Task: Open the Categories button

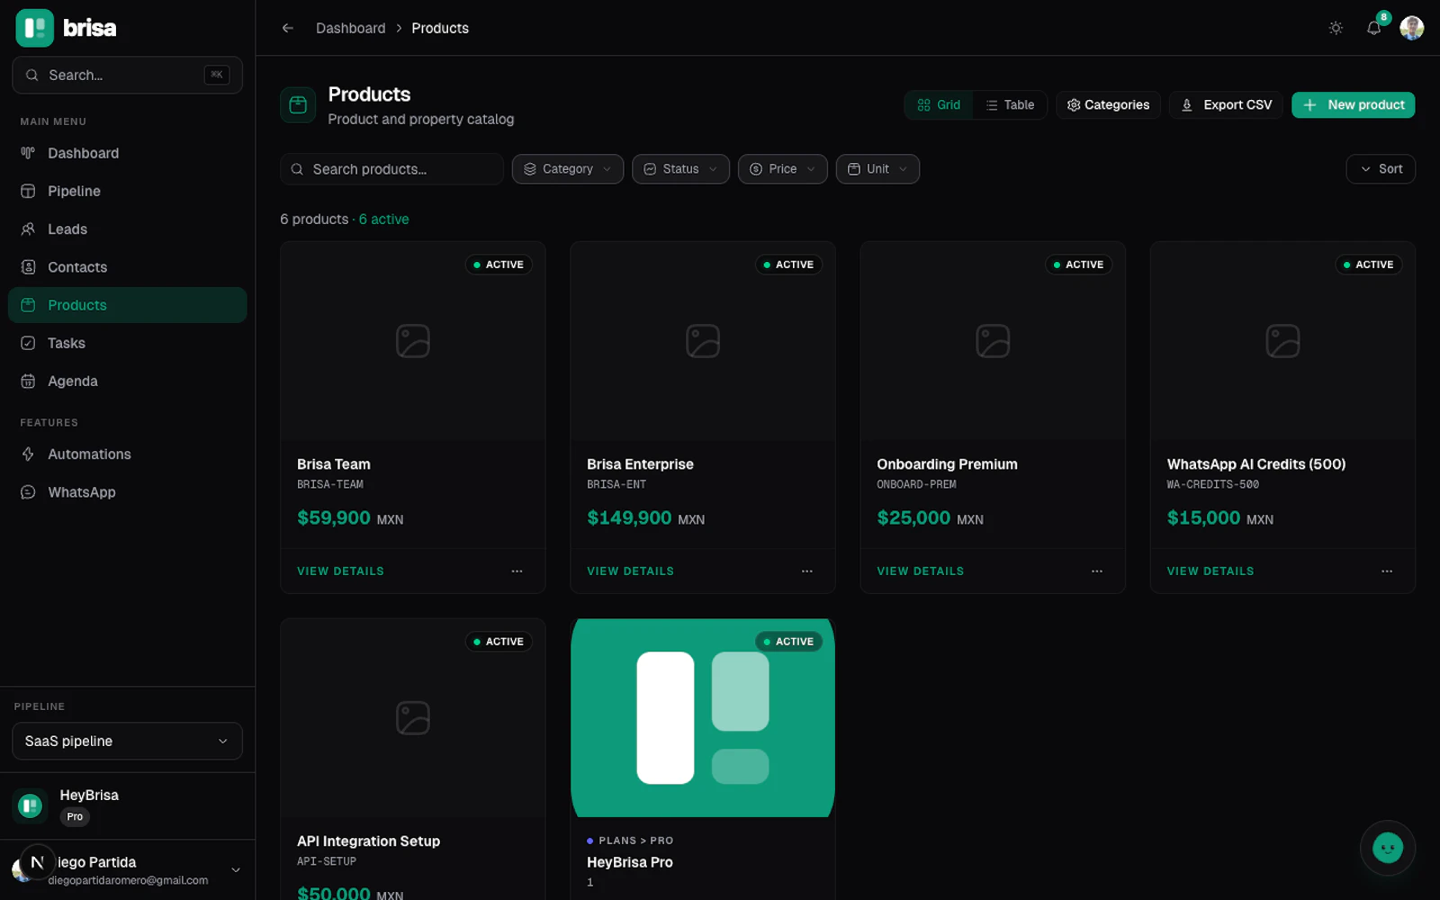Action: pyautogui.click(x=1108, y=105)
